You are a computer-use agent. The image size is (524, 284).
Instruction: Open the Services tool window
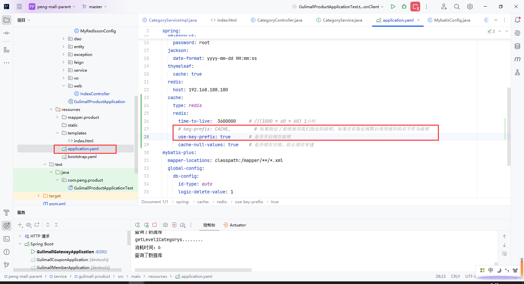click(x=7, y=226)
